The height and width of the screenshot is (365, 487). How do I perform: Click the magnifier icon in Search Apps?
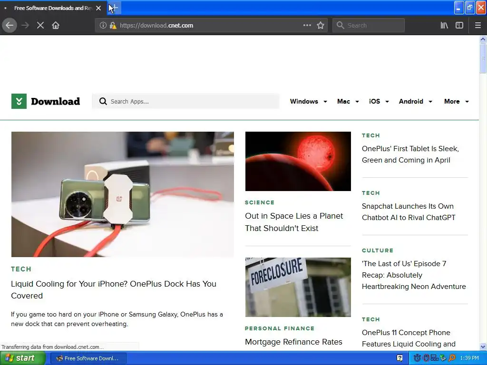point(103,102)
